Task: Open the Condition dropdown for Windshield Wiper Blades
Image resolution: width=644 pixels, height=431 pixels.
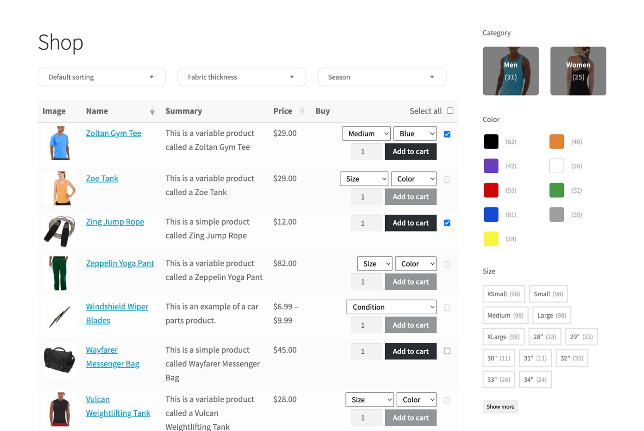Action: [x=391, y=307]
